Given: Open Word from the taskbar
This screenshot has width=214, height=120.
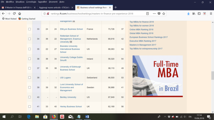Looking at the screenshot, I should click(x=87, y=117).
